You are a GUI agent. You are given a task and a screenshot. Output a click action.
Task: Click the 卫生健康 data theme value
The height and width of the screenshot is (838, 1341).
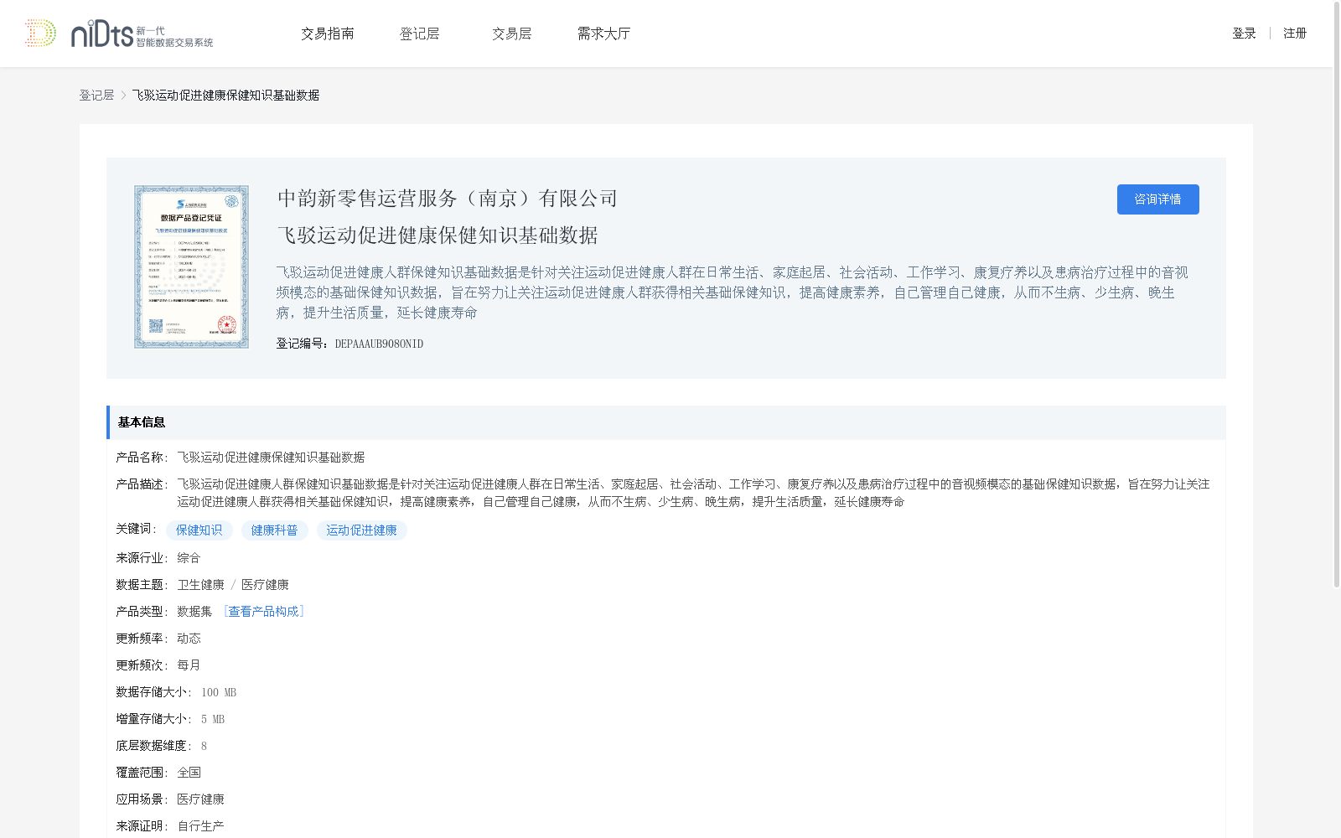tap(200, 585)
